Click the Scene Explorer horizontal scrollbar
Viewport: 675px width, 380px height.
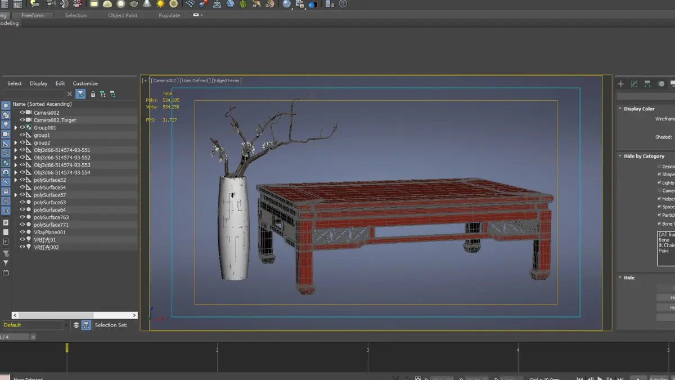[x=74, y=315]
